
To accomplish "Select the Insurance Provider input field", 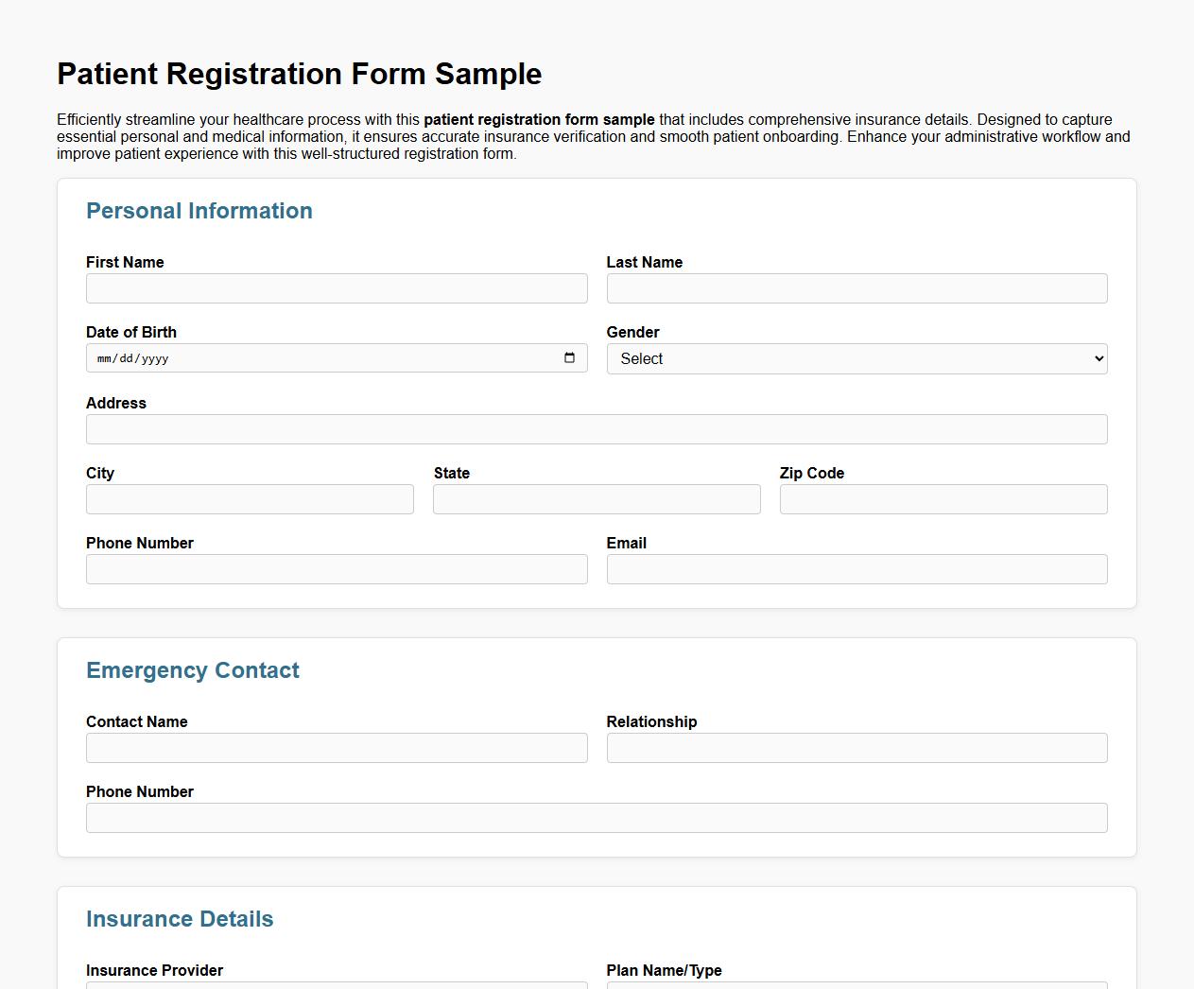I will pyautogui.click(x=337, y=986).
